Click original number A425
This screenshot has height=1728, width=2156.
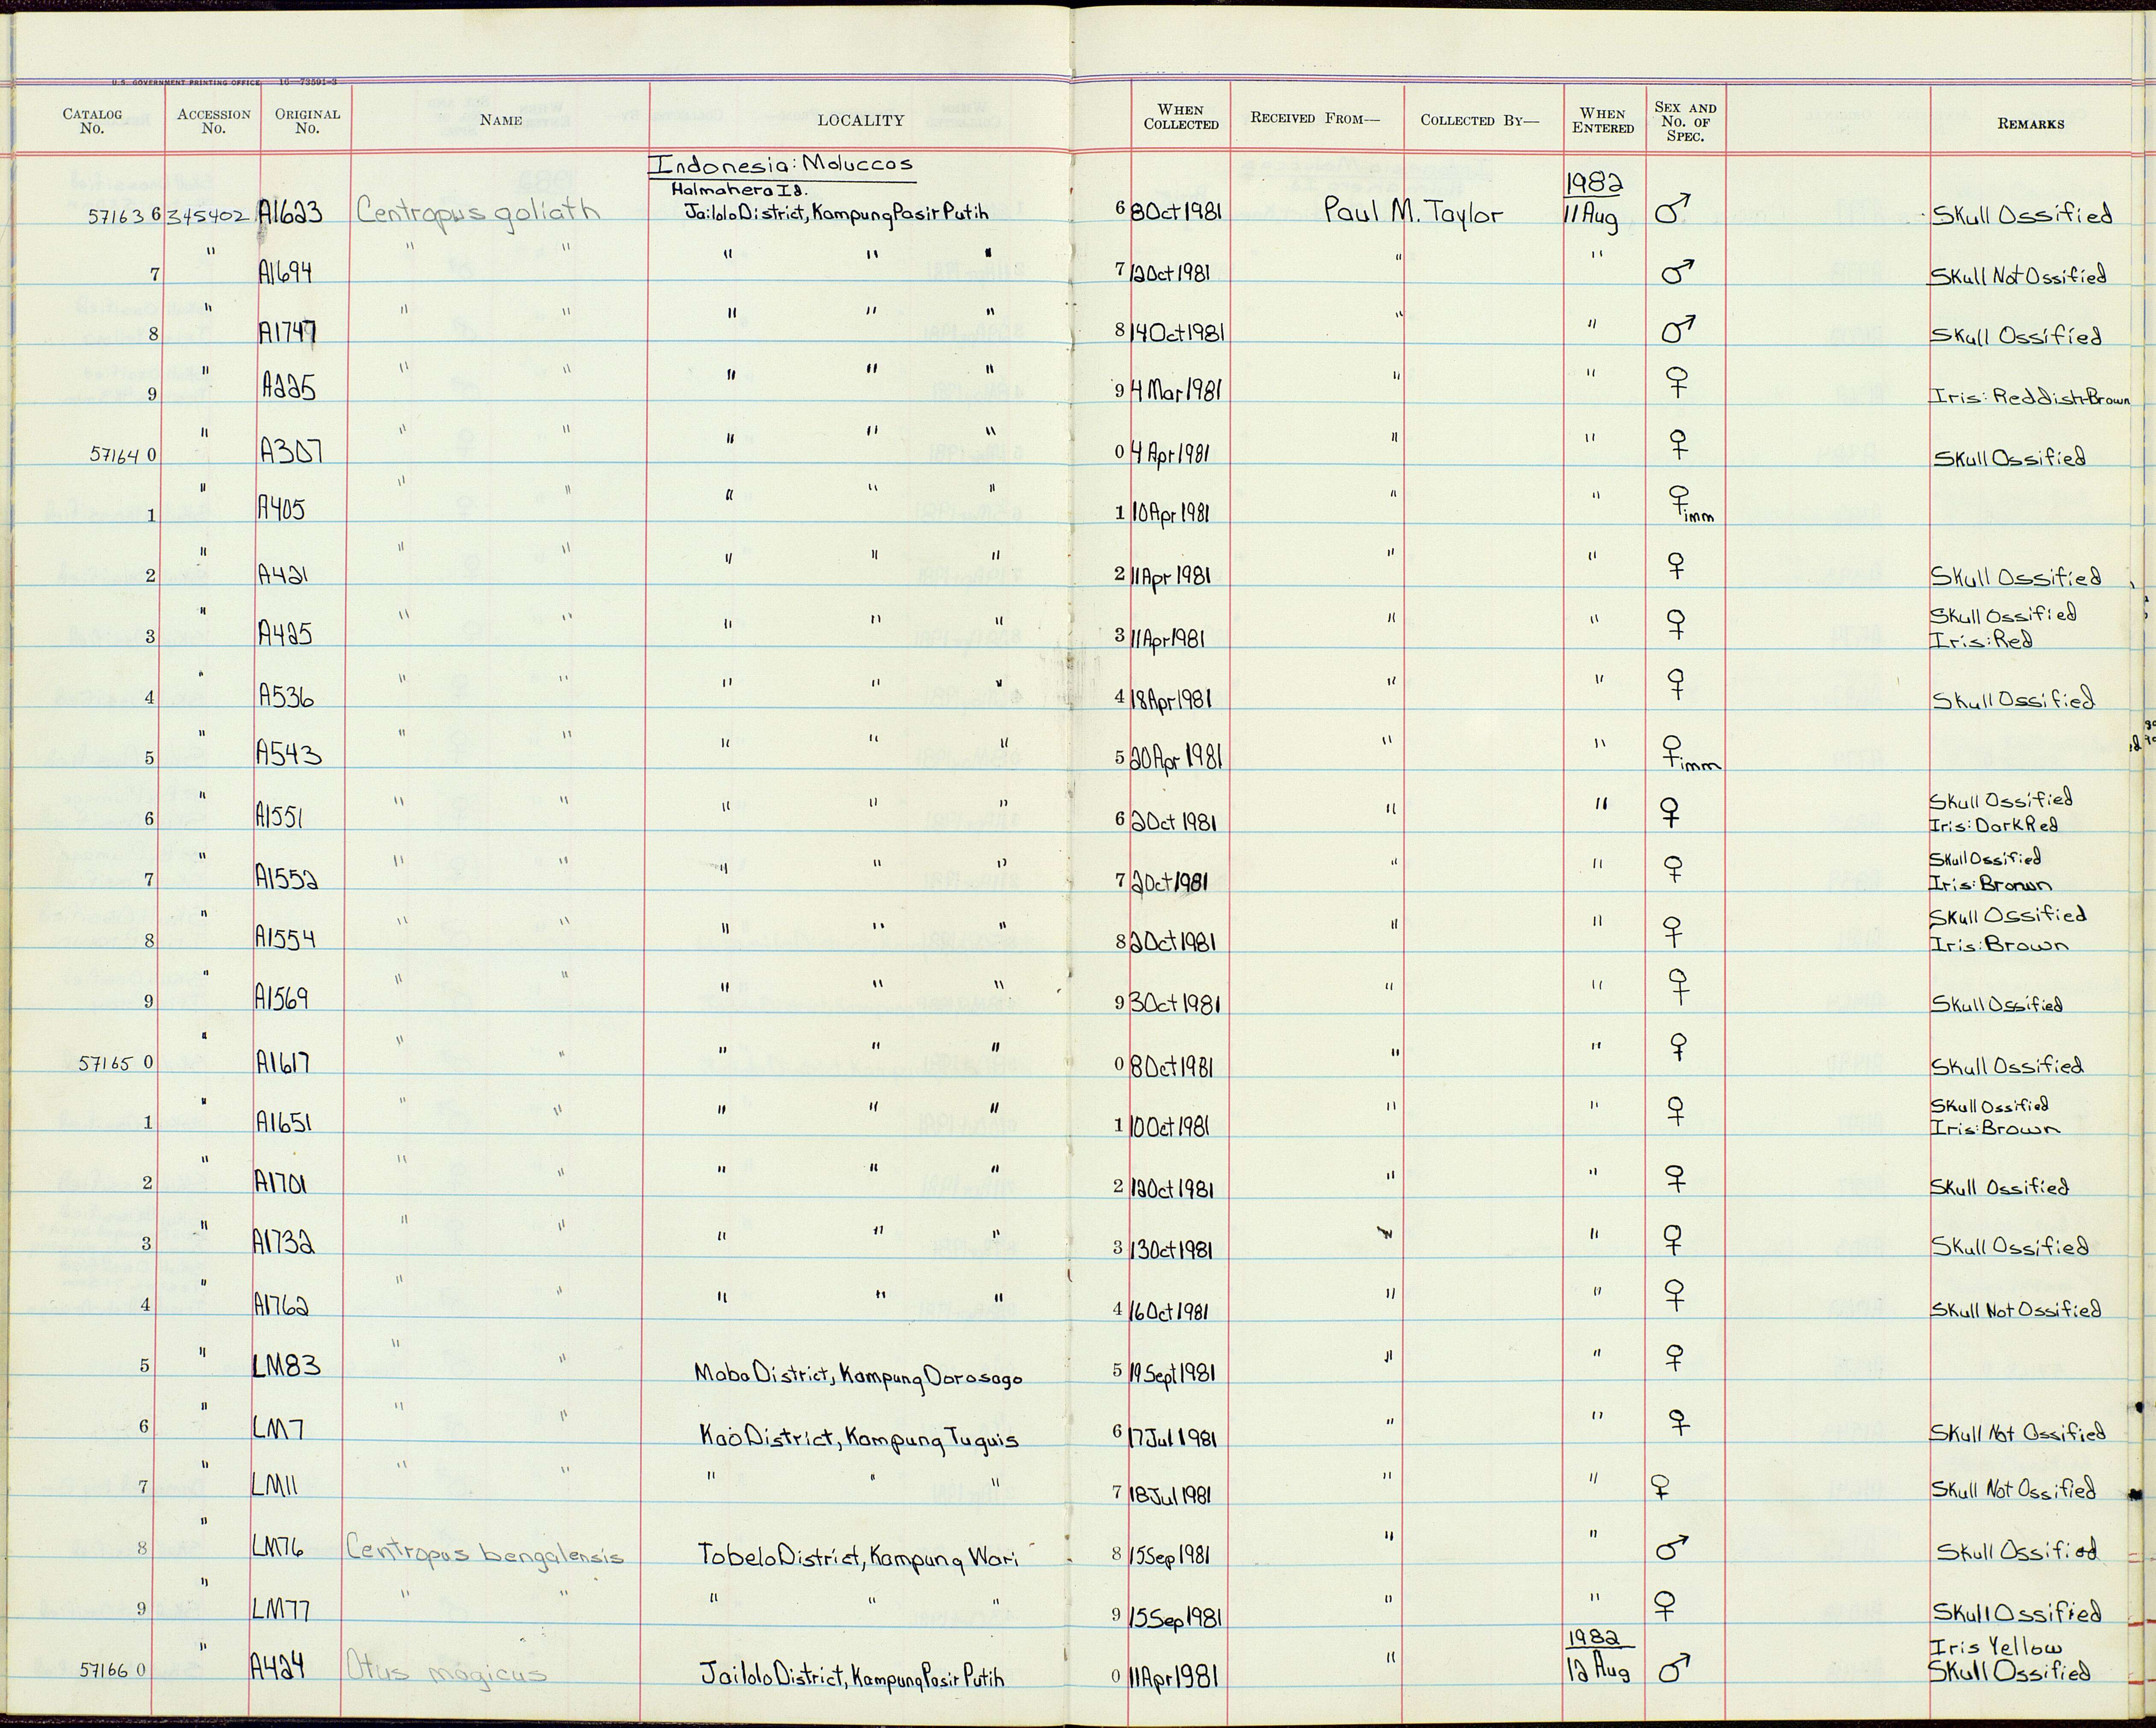coord(285,634)
